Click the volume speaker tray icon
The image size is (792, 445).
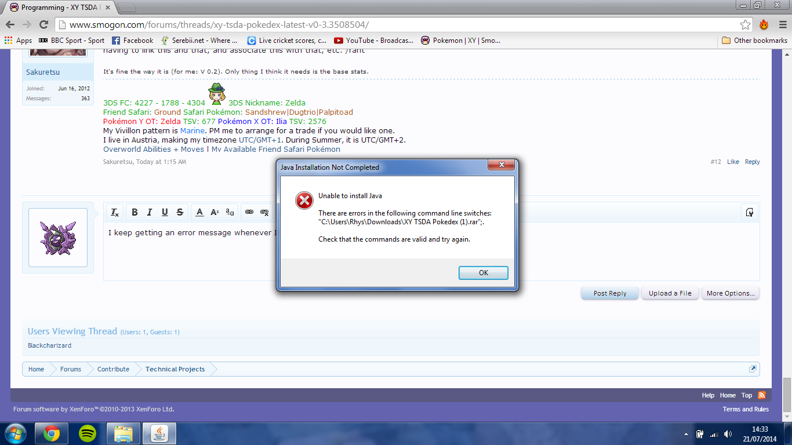click(x=728, y=434)
